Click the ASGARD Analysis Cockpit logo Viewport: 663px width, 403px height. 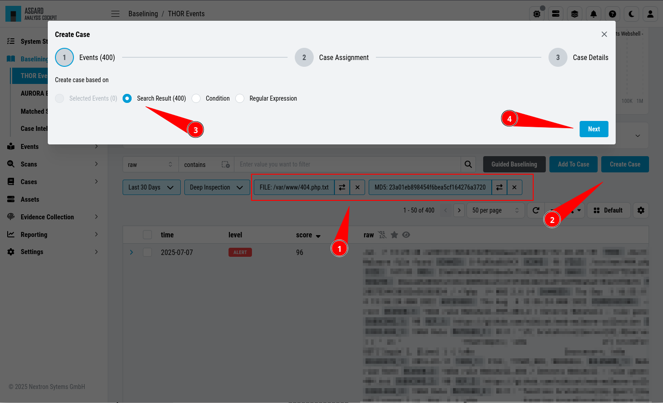[x=32, y=14]
